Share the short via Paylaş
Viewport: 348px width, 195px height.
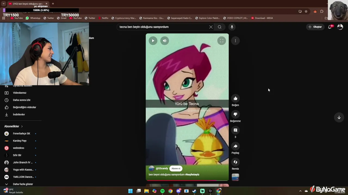tap(235, 146)
